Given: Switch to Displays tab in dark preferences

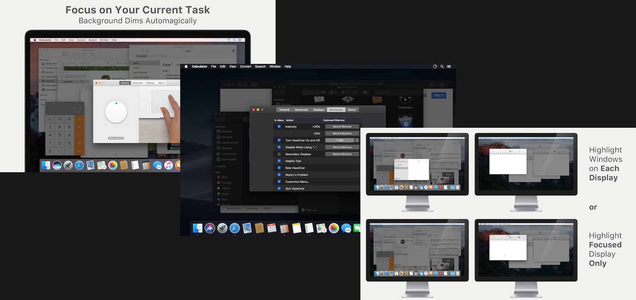Looking at the screenshot, I should coord(318,110).
